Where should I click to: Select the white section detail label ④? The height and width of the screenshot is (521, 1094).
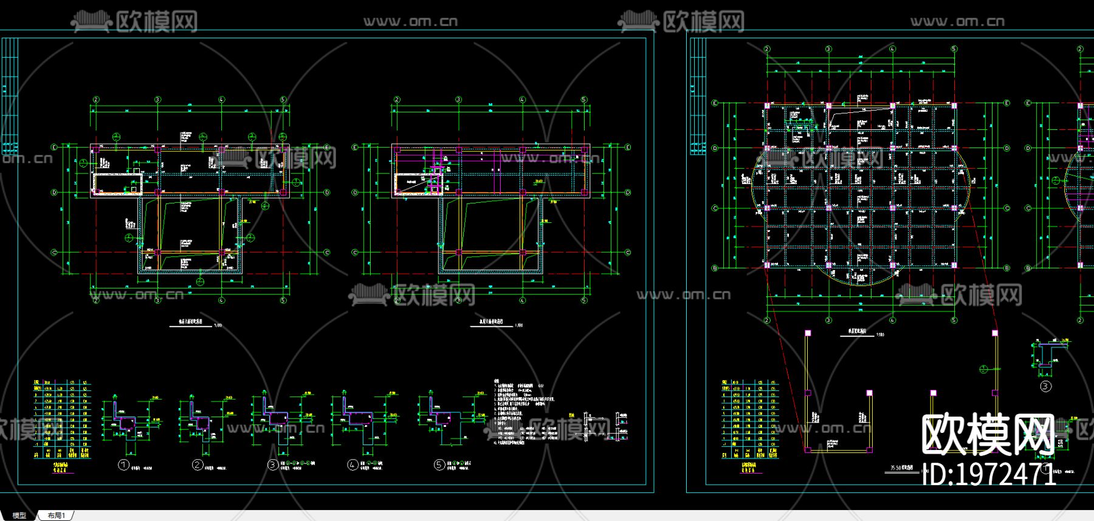coord(353,465)
